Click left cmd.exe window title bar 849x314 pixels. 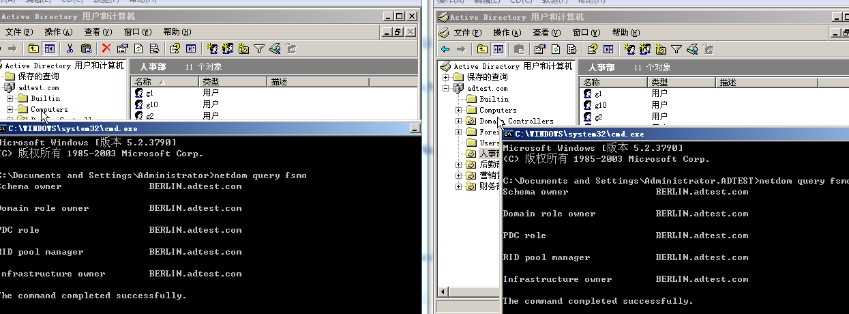(x=210, y=128)
